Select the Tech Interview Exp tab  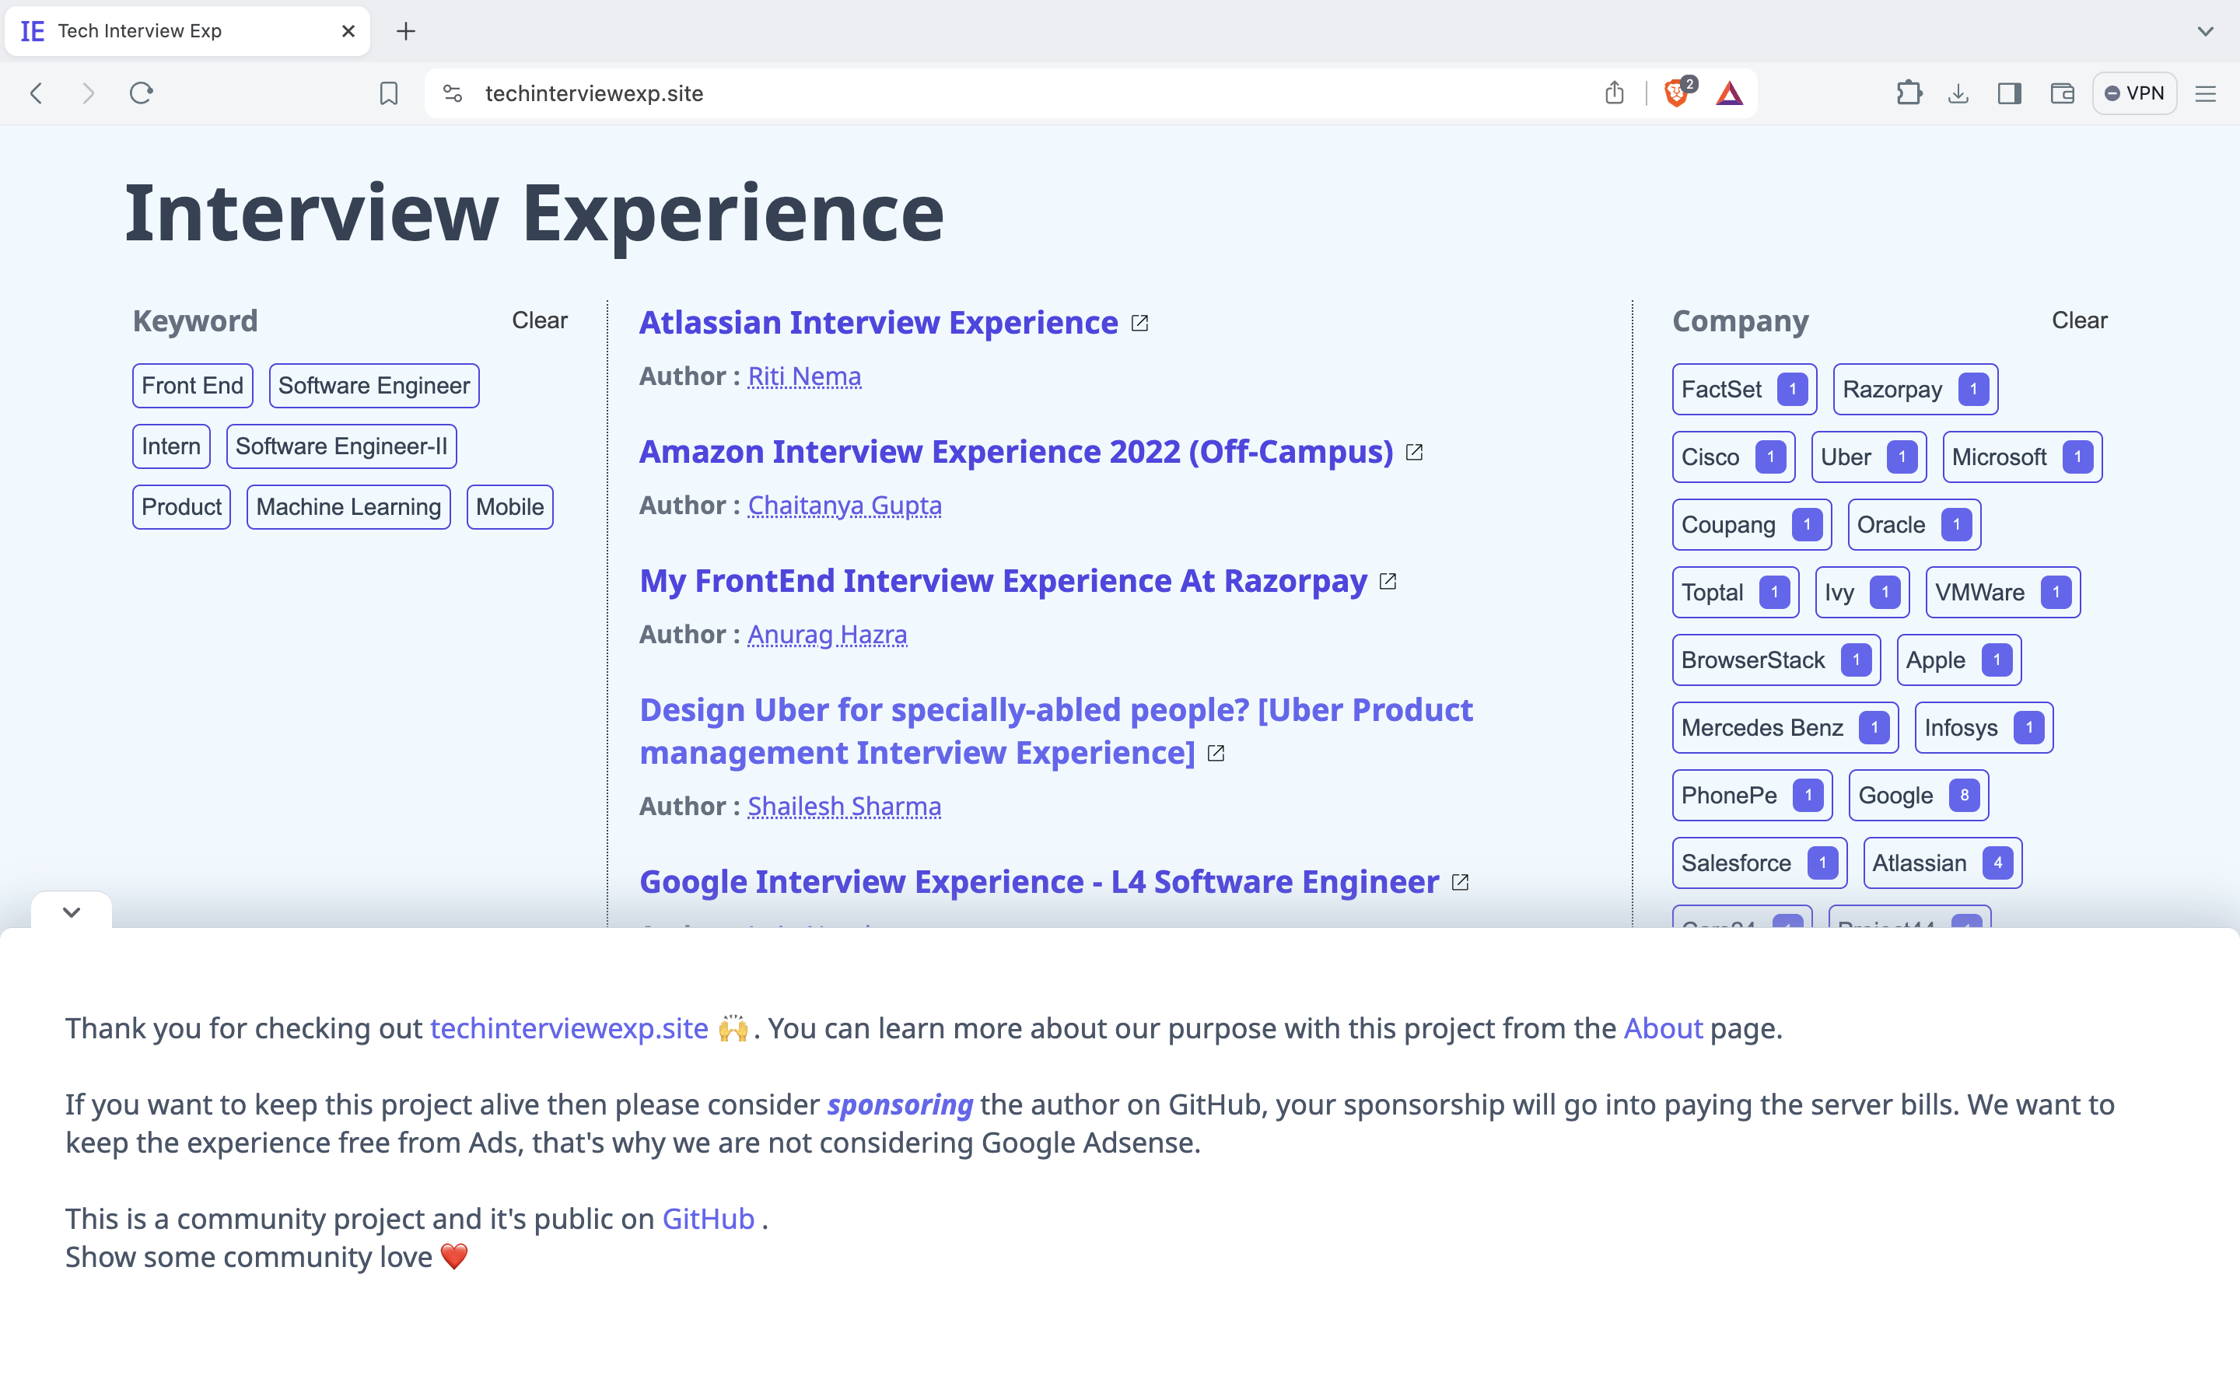(x=187, y=31)
